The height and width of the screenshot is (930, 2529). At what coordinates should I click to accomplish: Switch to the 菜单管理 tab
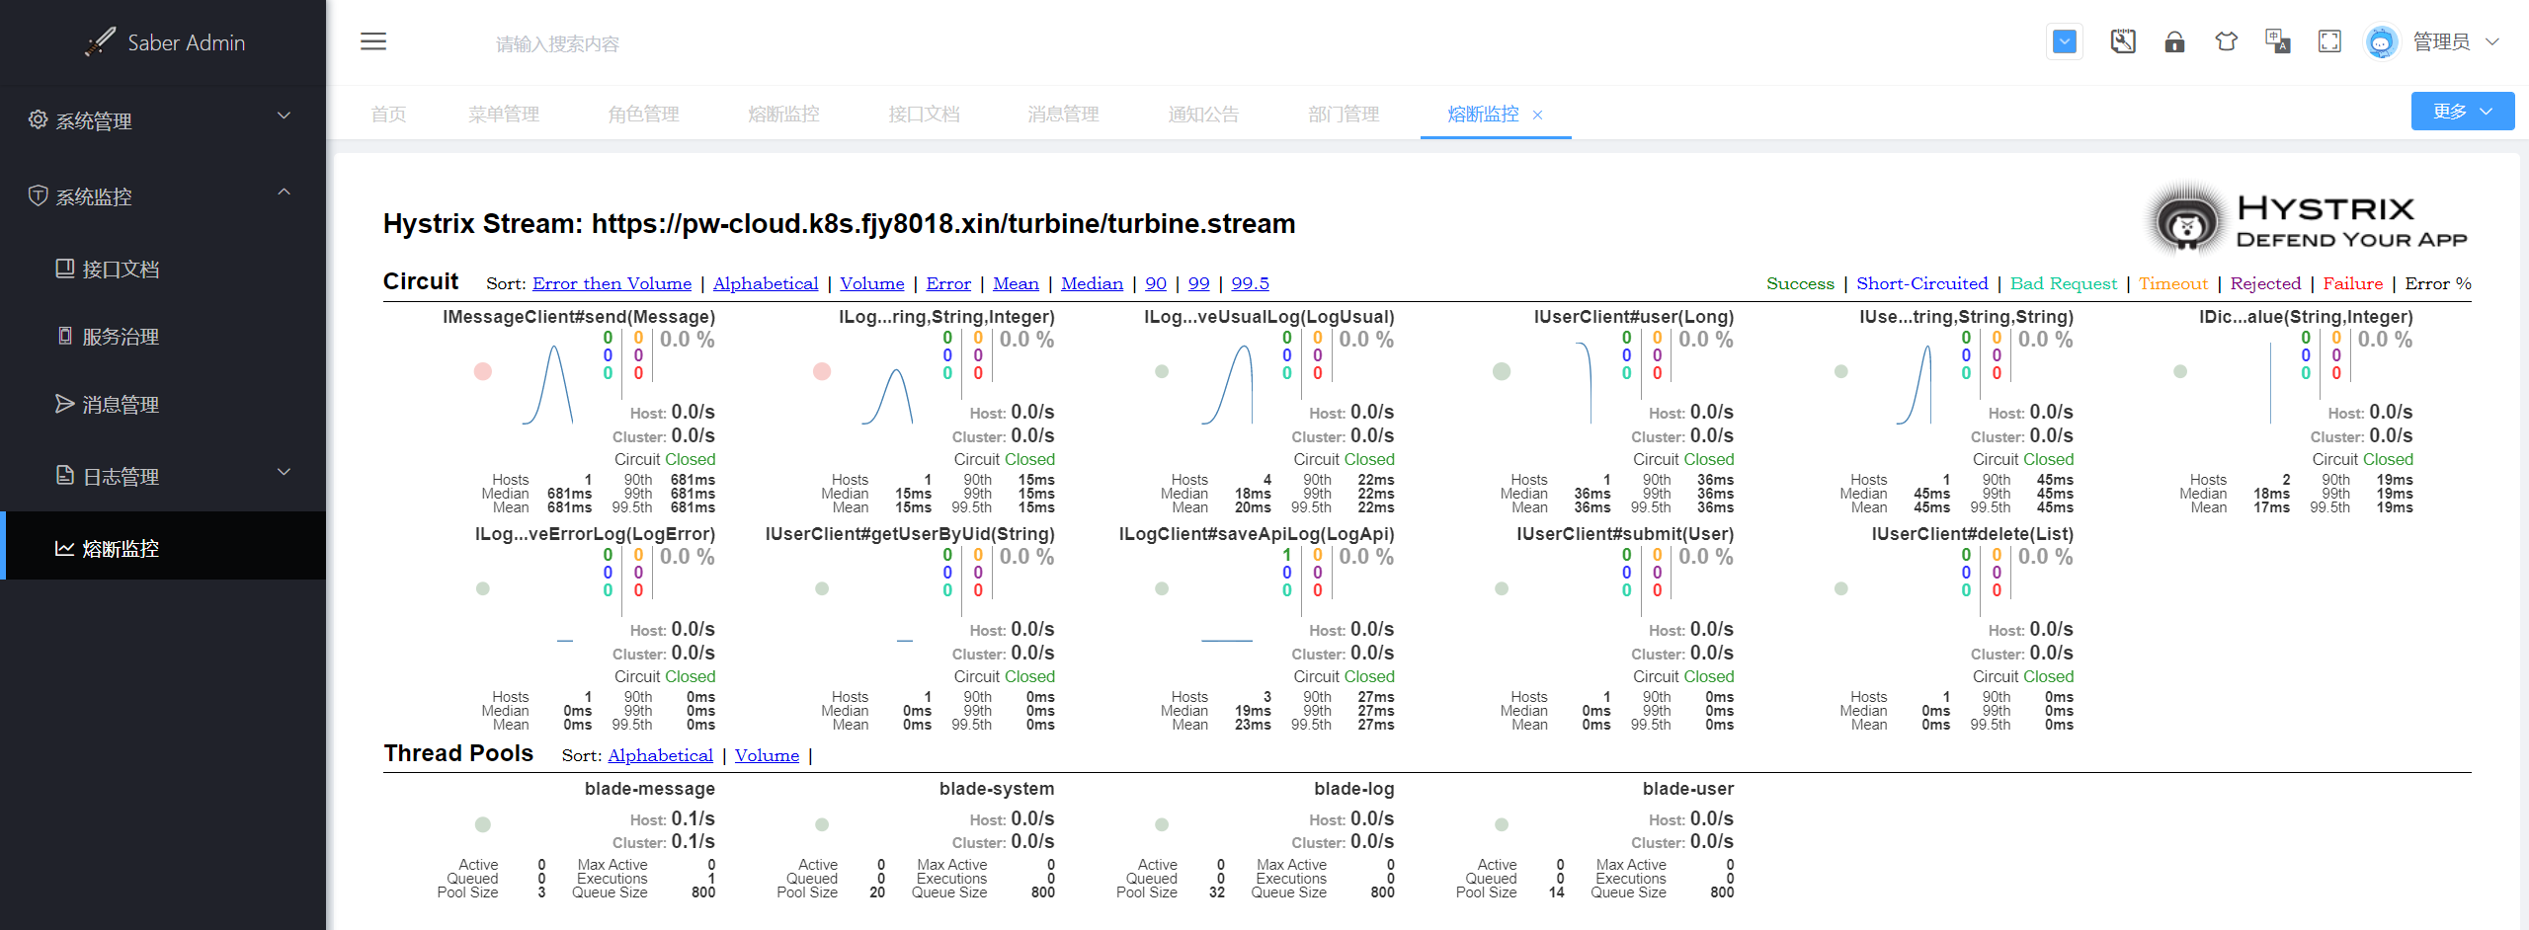tap(504, 115)
